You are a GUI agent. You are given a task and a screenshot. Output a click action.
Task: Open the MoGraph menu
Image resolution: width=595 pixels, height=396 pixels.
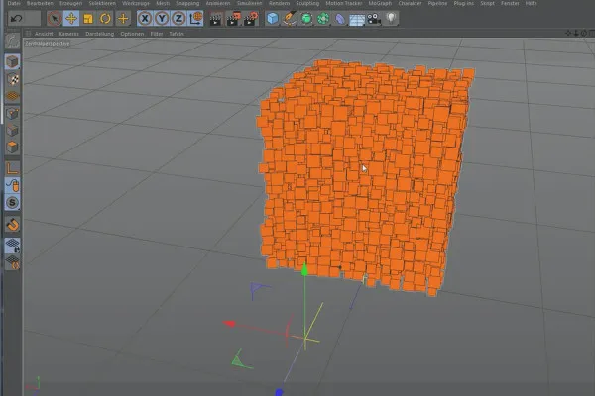tap(380, 3)
